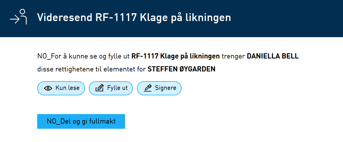Click the name STEFFEN ØYGARDEN
This screenshot has height=142, width=343.
(182, 69)
